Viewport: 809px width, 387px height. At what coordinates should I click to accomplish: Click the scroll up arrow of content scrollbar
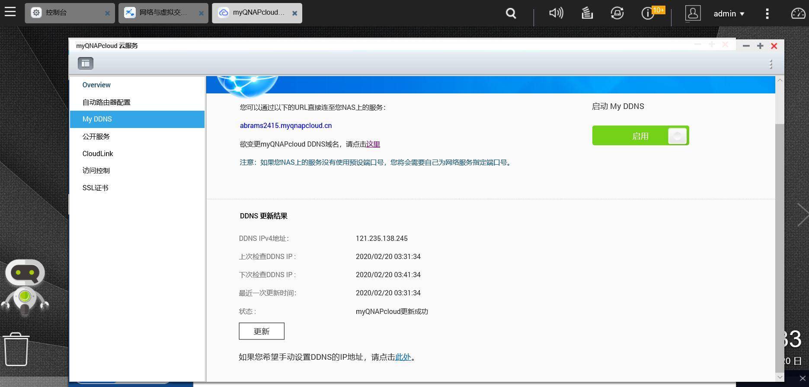780,80
